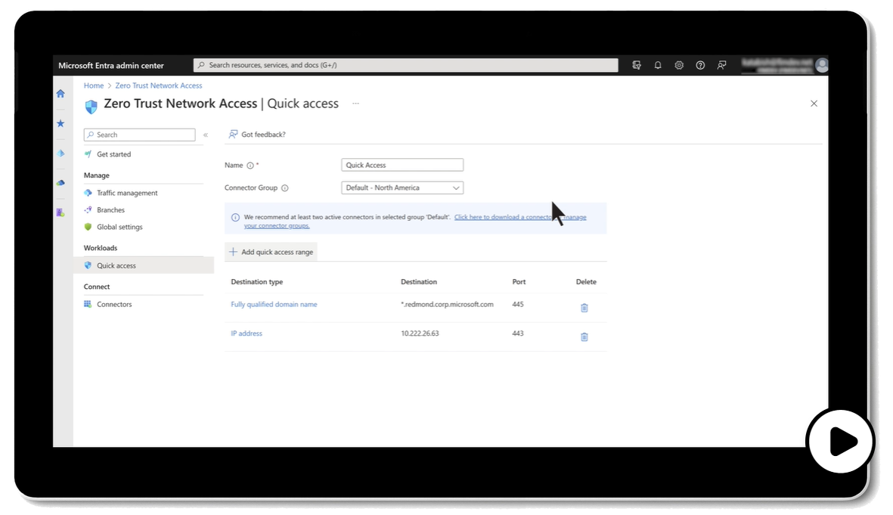
Task: Go to Home breadcrumb link
Action: coord(94,86)
